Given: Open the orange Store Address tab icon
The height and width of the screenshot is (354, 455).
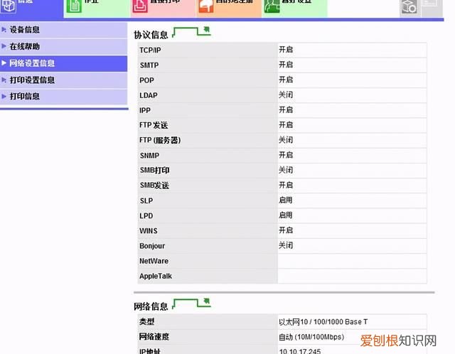Looking at the screenshot, I should click(x=206, y=6).
